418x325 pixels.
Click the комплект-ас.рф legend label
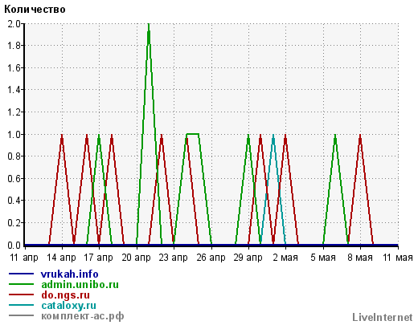tap(83, 316)
